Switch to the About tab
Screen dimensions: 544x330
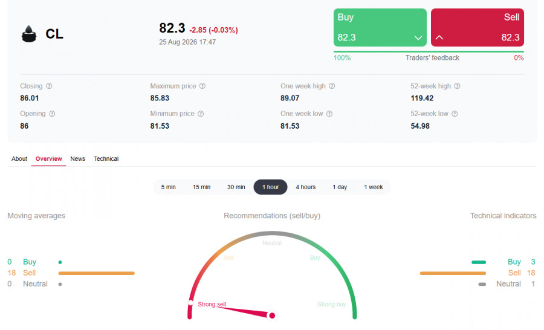point(19,158)
